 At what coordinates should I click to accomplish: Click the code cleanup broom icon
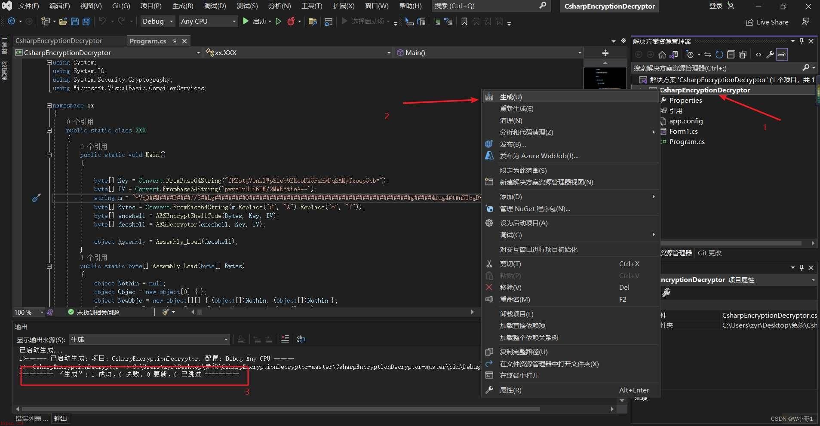pos(166,312)
